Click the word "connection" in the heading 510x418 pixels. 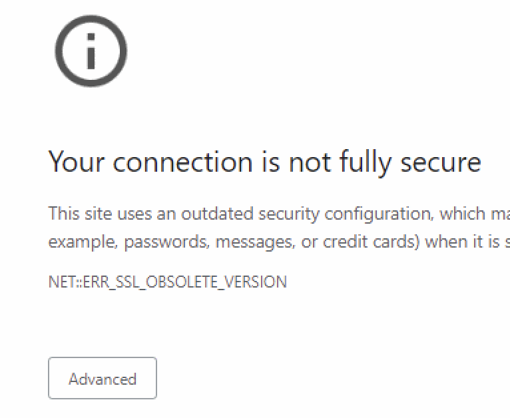pyautogui.click(x=182, y=162)
